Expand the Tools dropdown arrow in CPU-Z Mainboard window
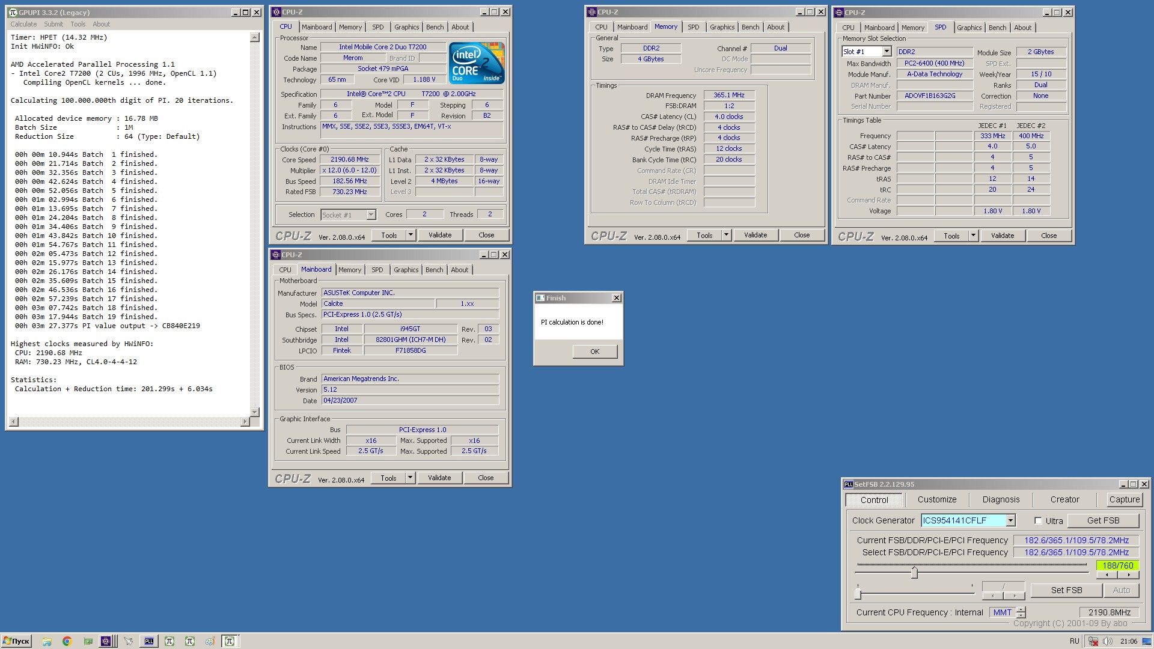Viewport: 1154px width, 649px height. [x=411, y=478]
